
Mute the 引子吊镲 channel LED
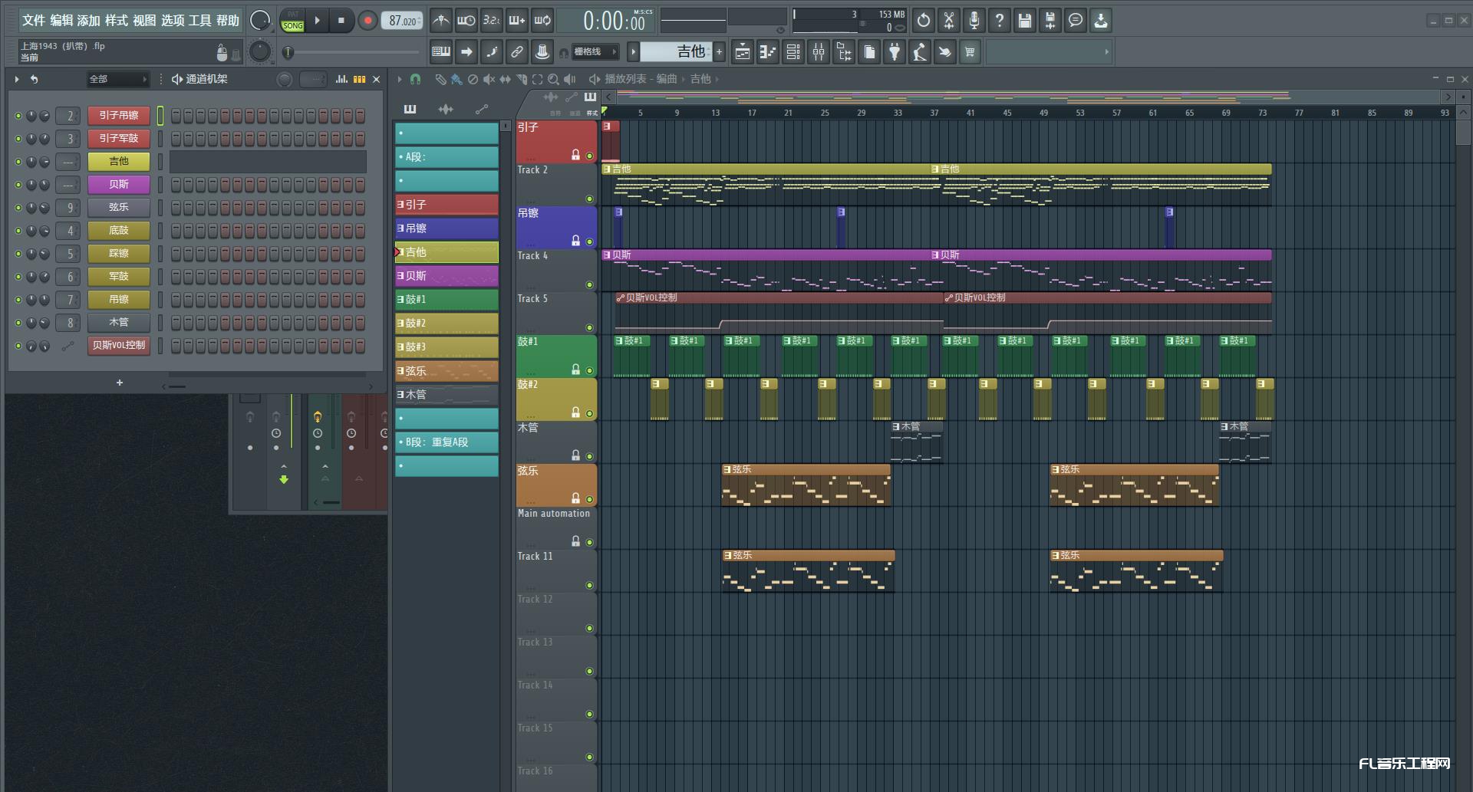point(18,116)
